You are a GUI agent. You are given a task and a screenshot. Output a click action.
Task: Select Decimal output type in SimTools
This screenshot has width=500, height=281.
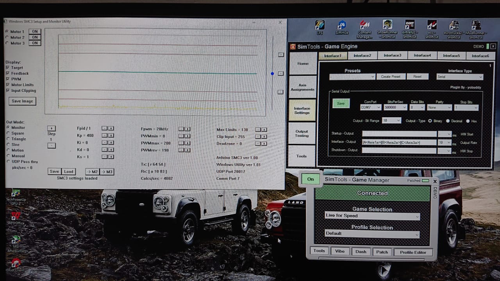pos(448,121)
